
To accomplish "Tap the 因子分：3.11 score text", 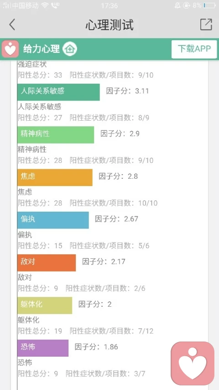I will click(x=127, y=91).
